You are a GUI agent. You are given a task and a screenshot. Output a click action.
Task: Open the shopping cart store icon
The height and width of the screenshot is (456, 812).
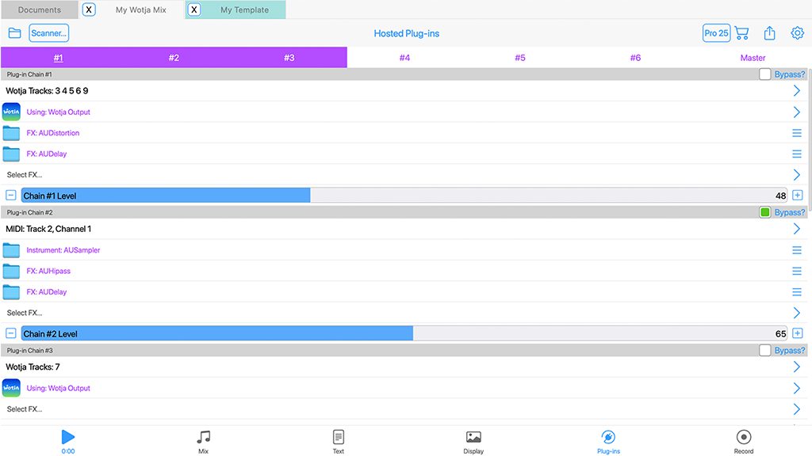[741, 33]
